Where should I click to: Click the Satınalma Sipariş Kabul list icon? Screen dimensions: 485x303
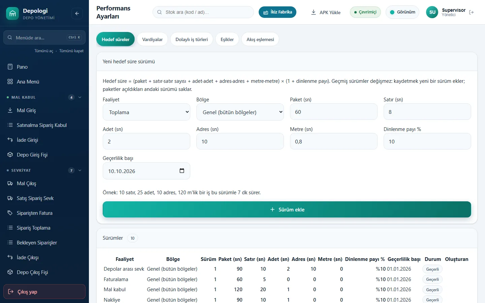click(10, 125)
